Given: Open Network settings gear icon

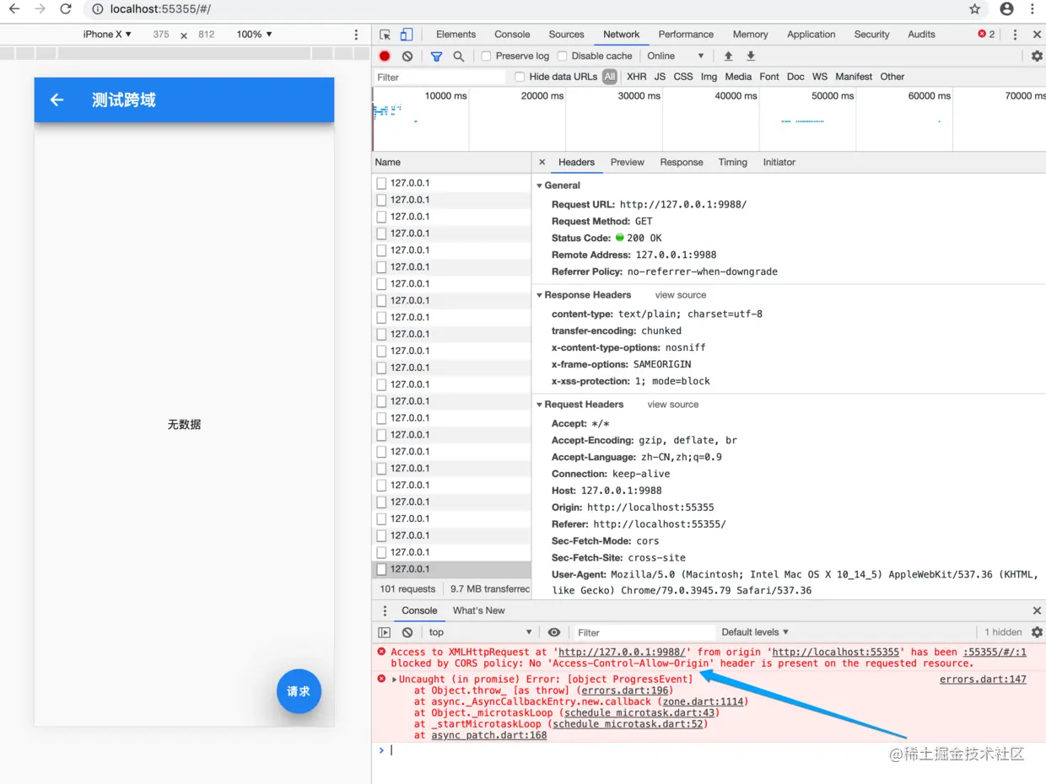Looking at the screenshot, I should (1037, 56).
